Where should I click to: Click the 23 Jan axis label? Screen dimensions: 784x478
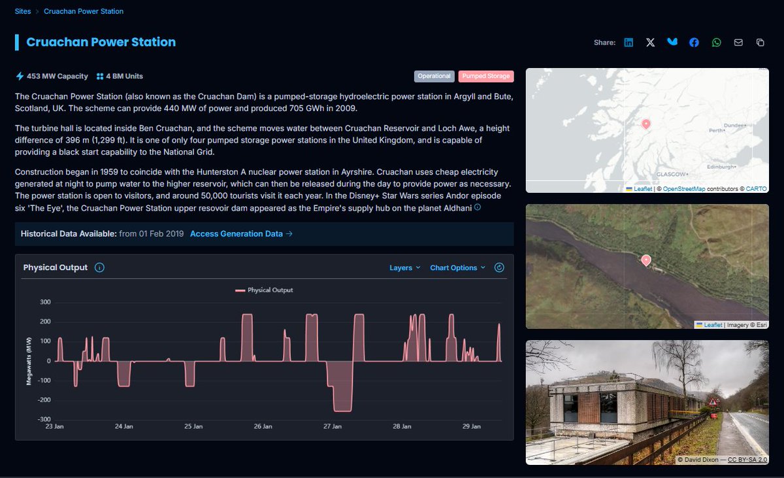pyautogui.click(x=54, y=426)
